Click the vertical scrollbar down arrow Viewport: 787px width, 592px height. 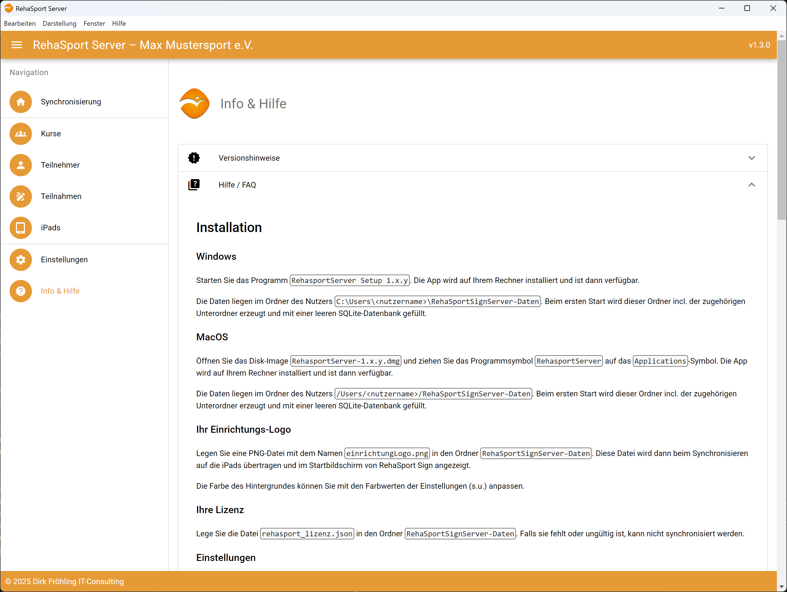click(781, 587)
